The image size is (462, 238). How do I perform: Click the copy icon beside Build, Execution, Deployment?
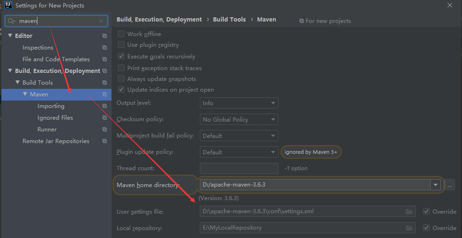[x=104, y=71]
